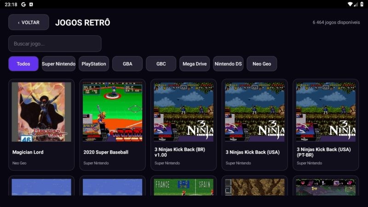Viewport: 368px width, 207px height.
Task: Click Super Nintendo label under 2020 Super Baseball
Action: click(96, 163)
